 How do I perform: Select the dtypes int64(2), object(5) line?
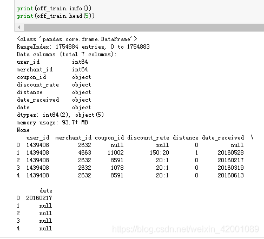60,115
